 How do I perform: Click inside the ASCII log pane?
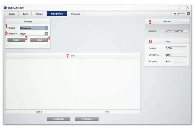39,84
